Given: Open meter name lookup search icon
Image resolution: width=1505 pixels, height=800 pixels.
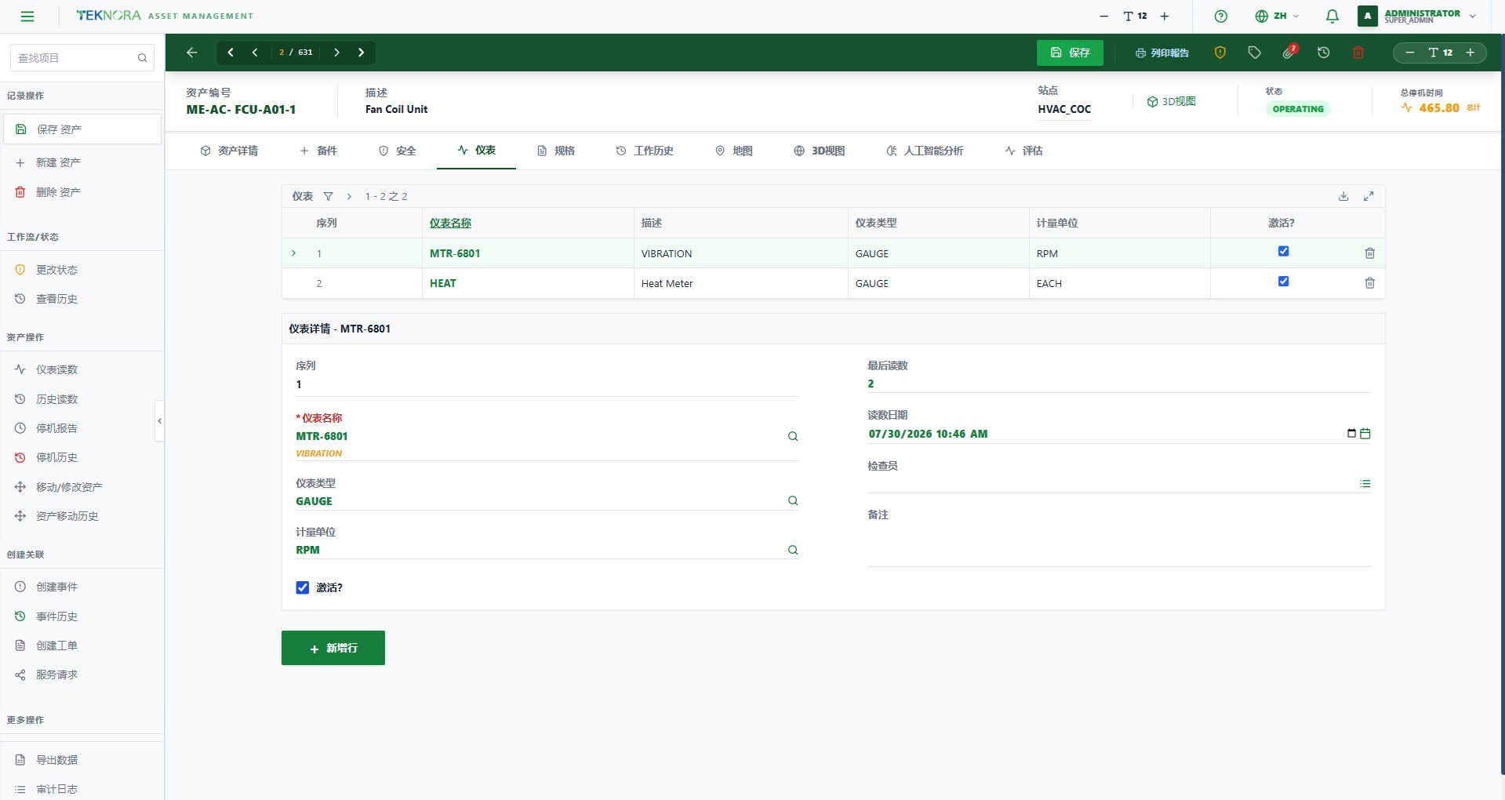Looking at the screenshot, I should coord(793,436).
